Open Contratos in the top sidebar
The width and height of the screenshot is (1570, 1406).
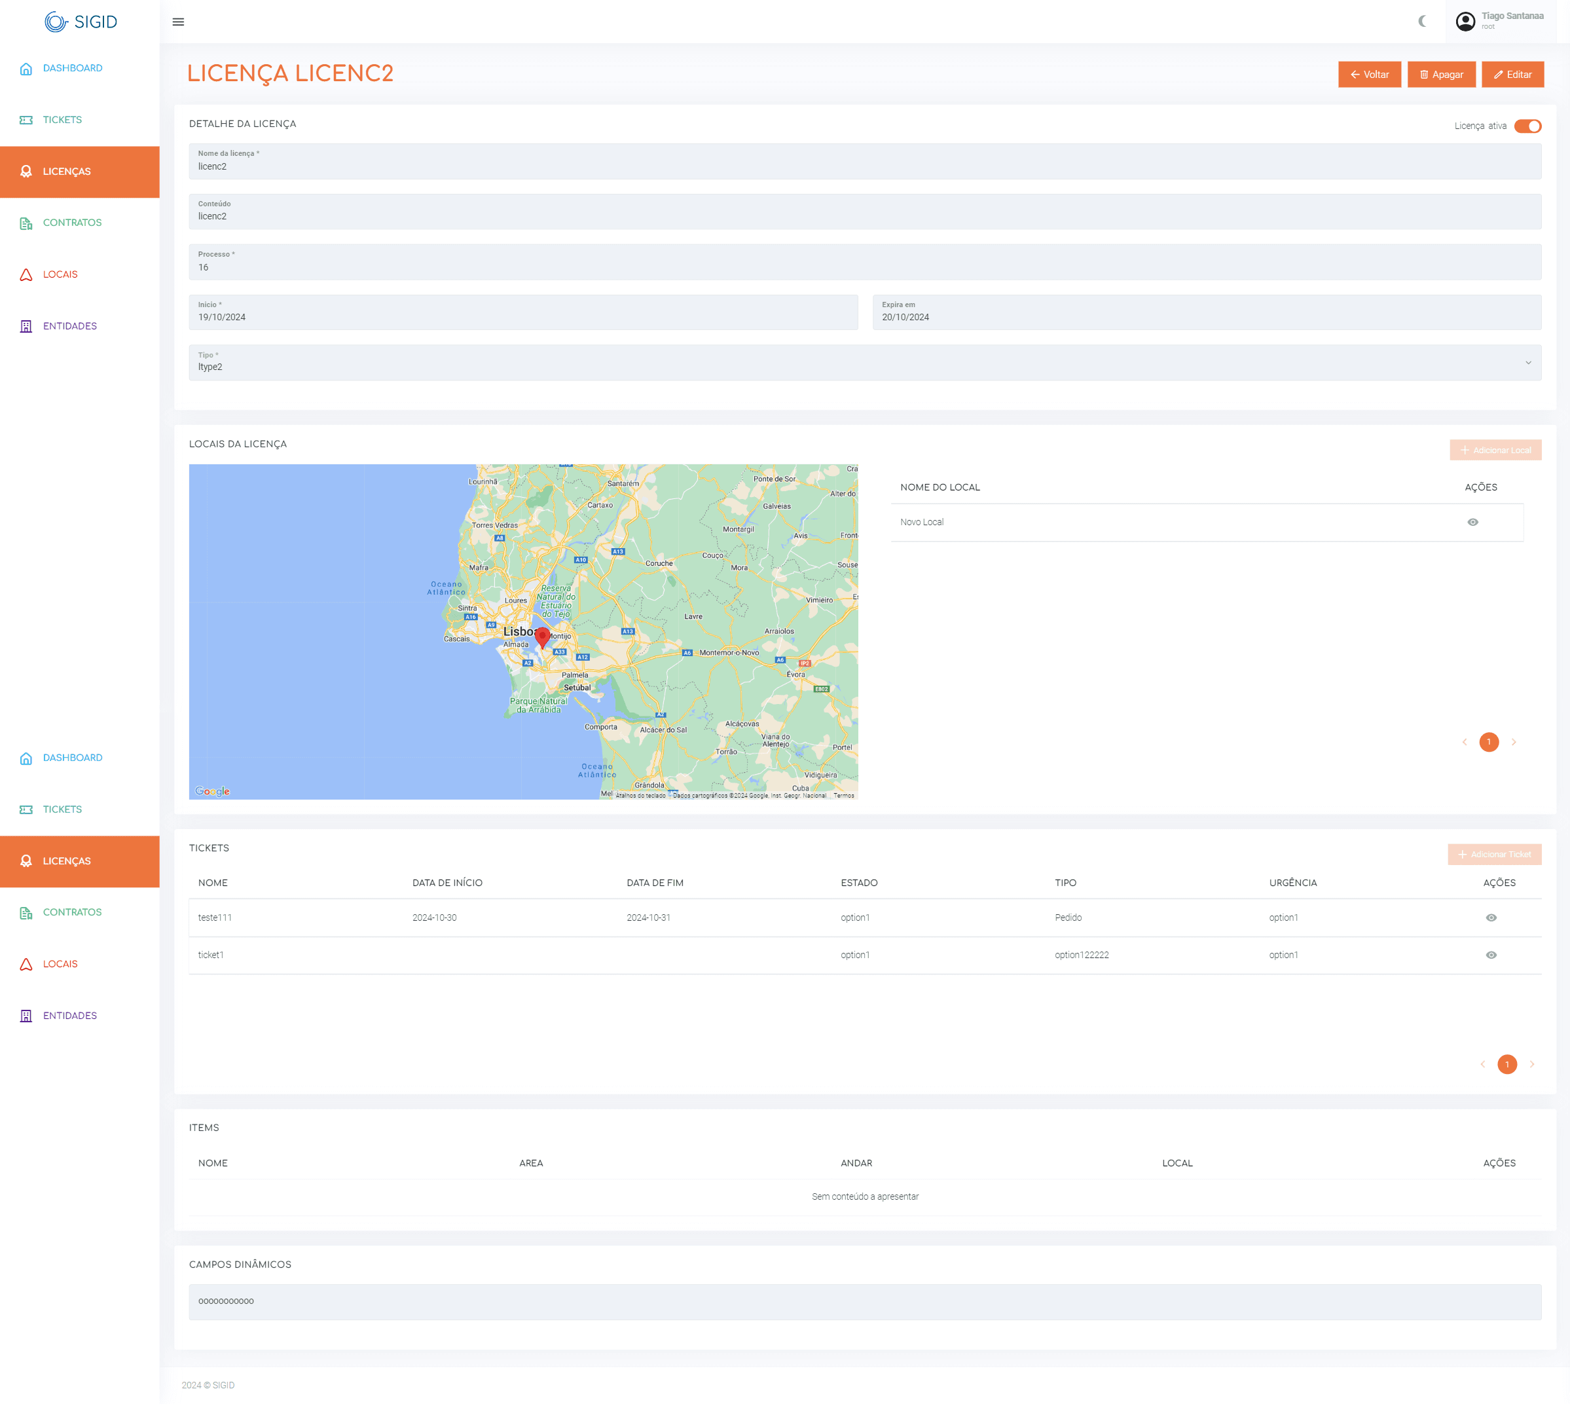coord(72,223)
